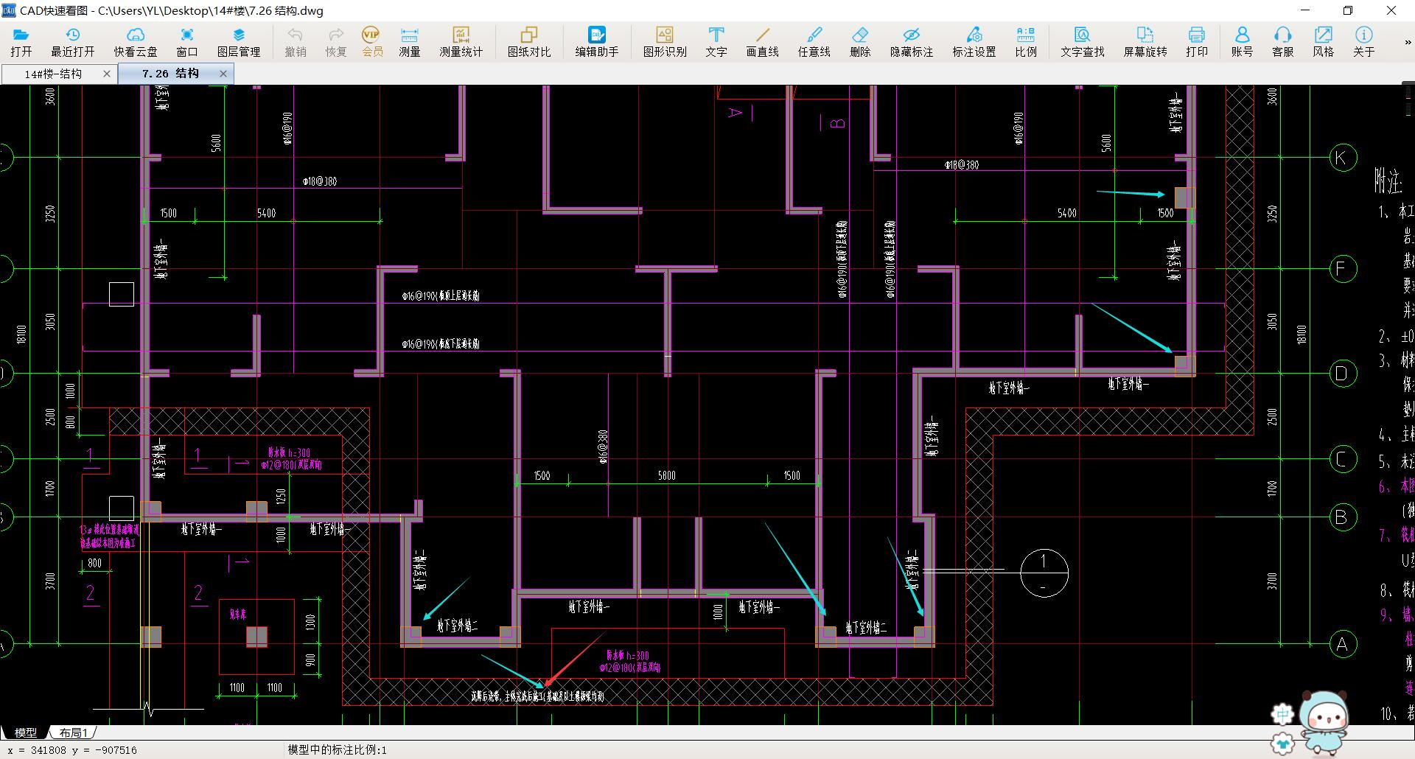The height and width of the screenshot is (759, 1415).
Task: Select the 测量 measure tool
Action: tap(409, 41)
